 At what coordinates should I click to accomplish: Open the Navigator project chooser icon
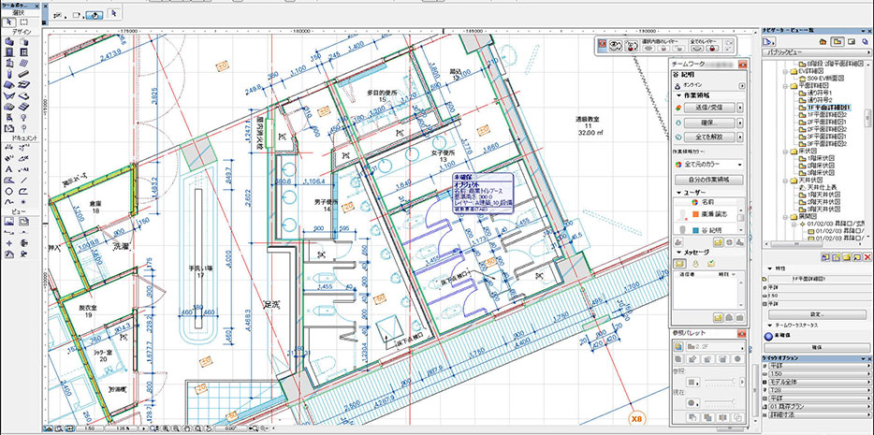pyautogui.click(x=767, y=42)
